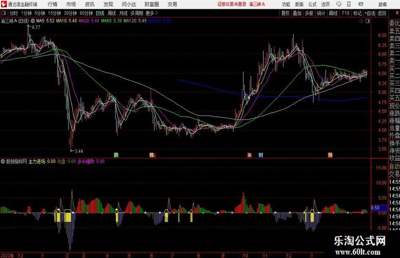Open the headset customer service icon
This screenshot has height=258, width=400.
[x=339, y=4]
